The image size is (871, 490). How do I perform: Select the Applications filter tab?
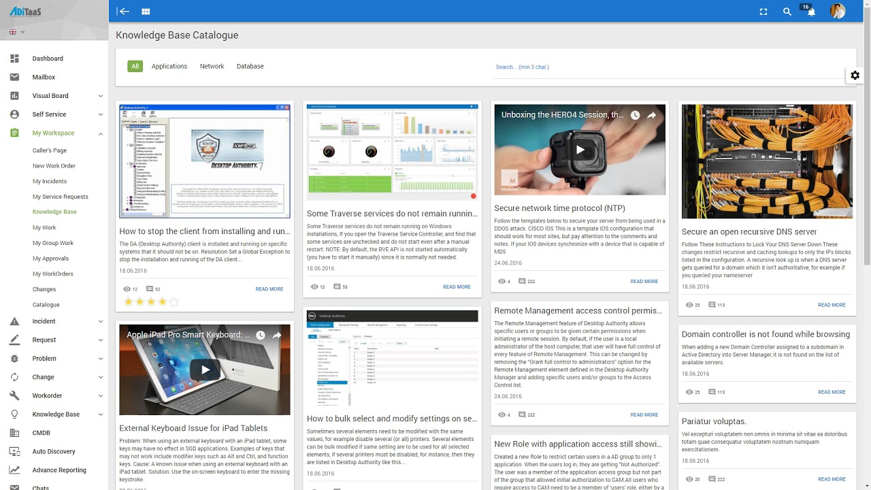[x=169, y=66]
